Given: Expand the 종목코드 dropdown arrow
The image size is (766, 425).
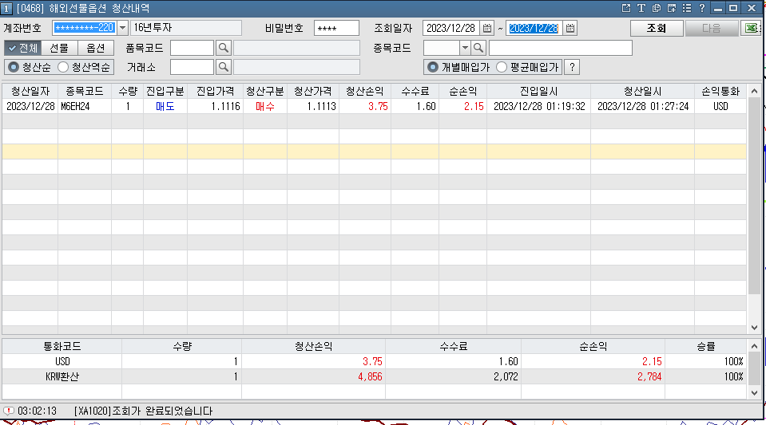Looking at the screenshot, I should click(x=465, y=48).
